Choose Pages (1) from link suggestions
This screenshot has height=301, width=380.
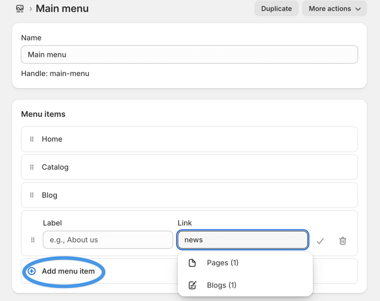[245, 263]
